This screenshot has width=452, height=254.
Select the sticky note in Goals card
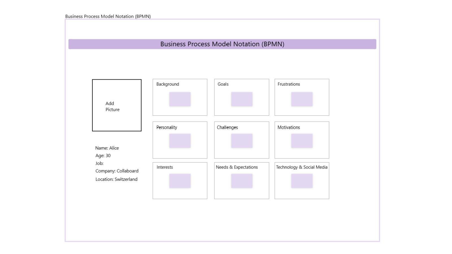pyautogui.click(x=242, y=99)
